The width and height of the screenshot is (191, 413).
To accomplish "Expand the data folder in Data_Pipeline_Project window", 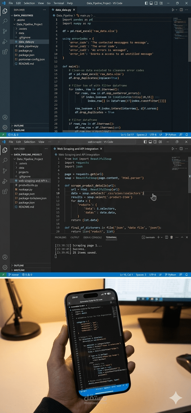I will [x=29, y=33].
